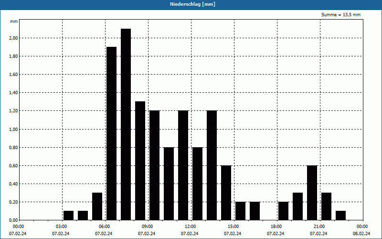Select the 0,60 y-axis value

13,165
